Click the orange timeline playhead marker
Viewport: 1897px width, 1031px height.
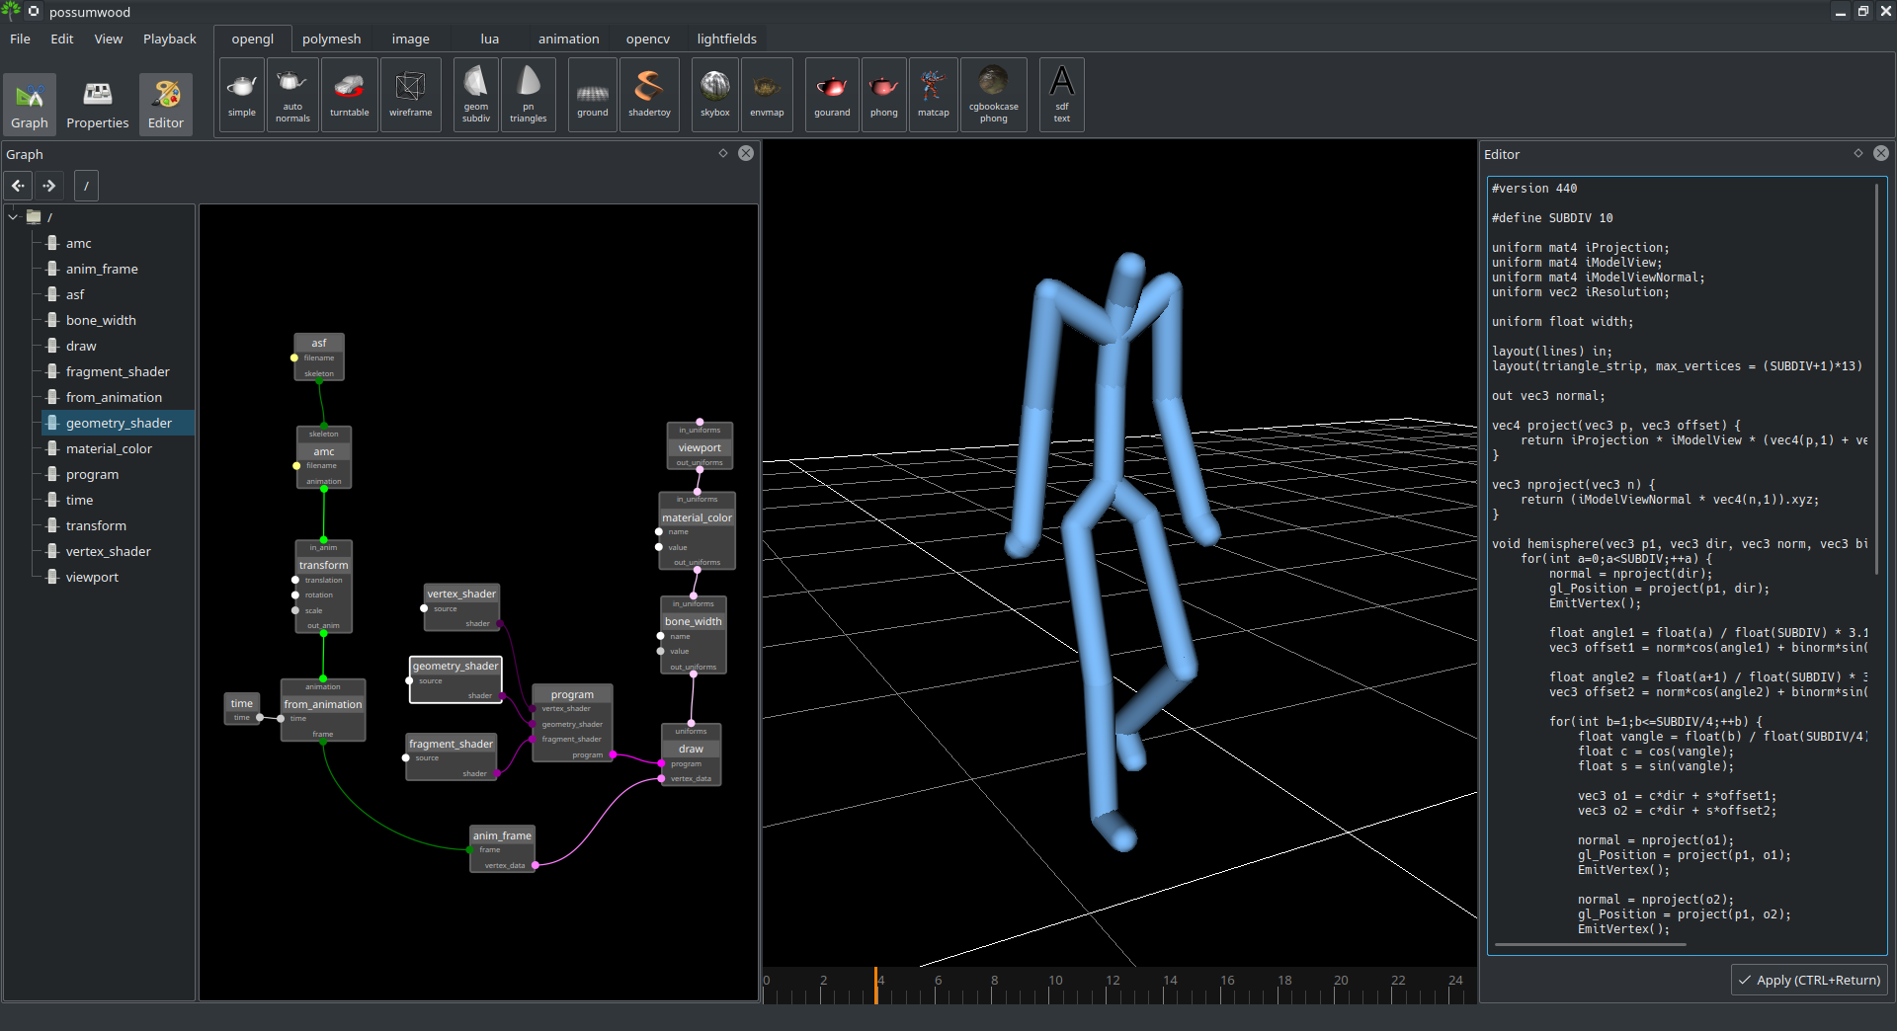pos(876,986)
